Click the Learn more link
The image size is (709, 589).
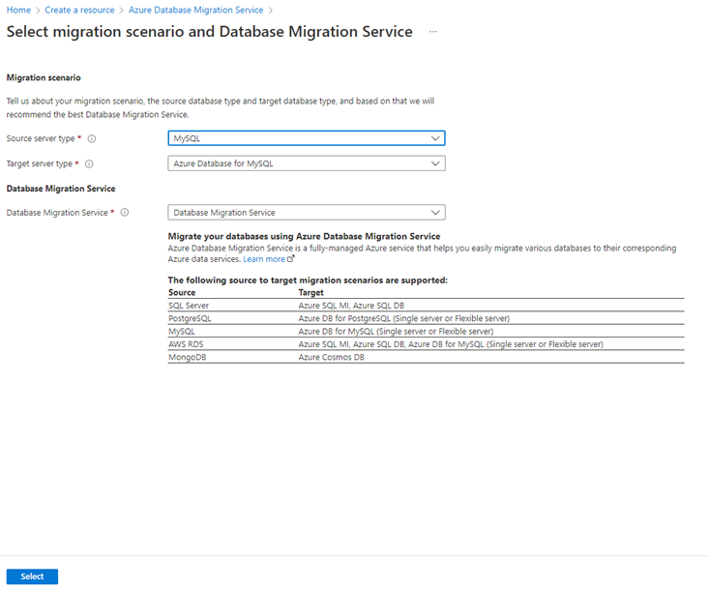pyautogui.click(x=264, y=259)
